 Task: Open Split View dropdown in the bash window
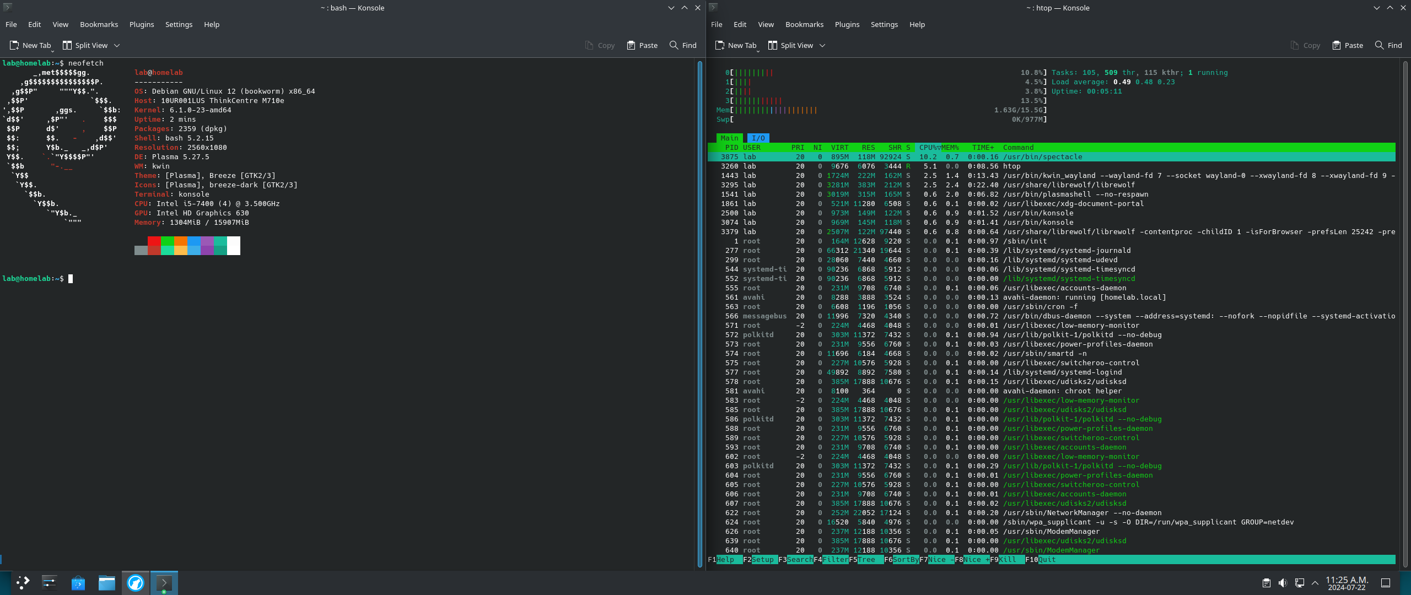[117, 46]
